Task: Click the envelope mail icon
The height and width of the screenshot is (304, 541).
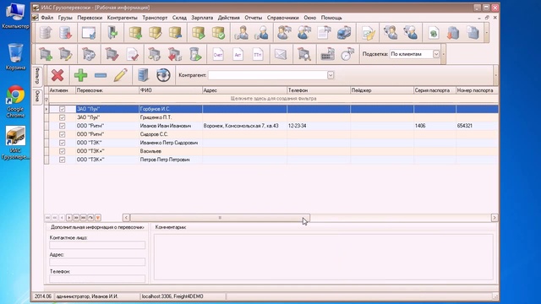Action: pyautogui.click(x=281, y=54)
